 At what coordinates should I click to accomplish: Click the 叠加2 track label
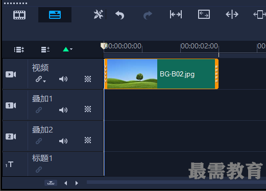42,130
